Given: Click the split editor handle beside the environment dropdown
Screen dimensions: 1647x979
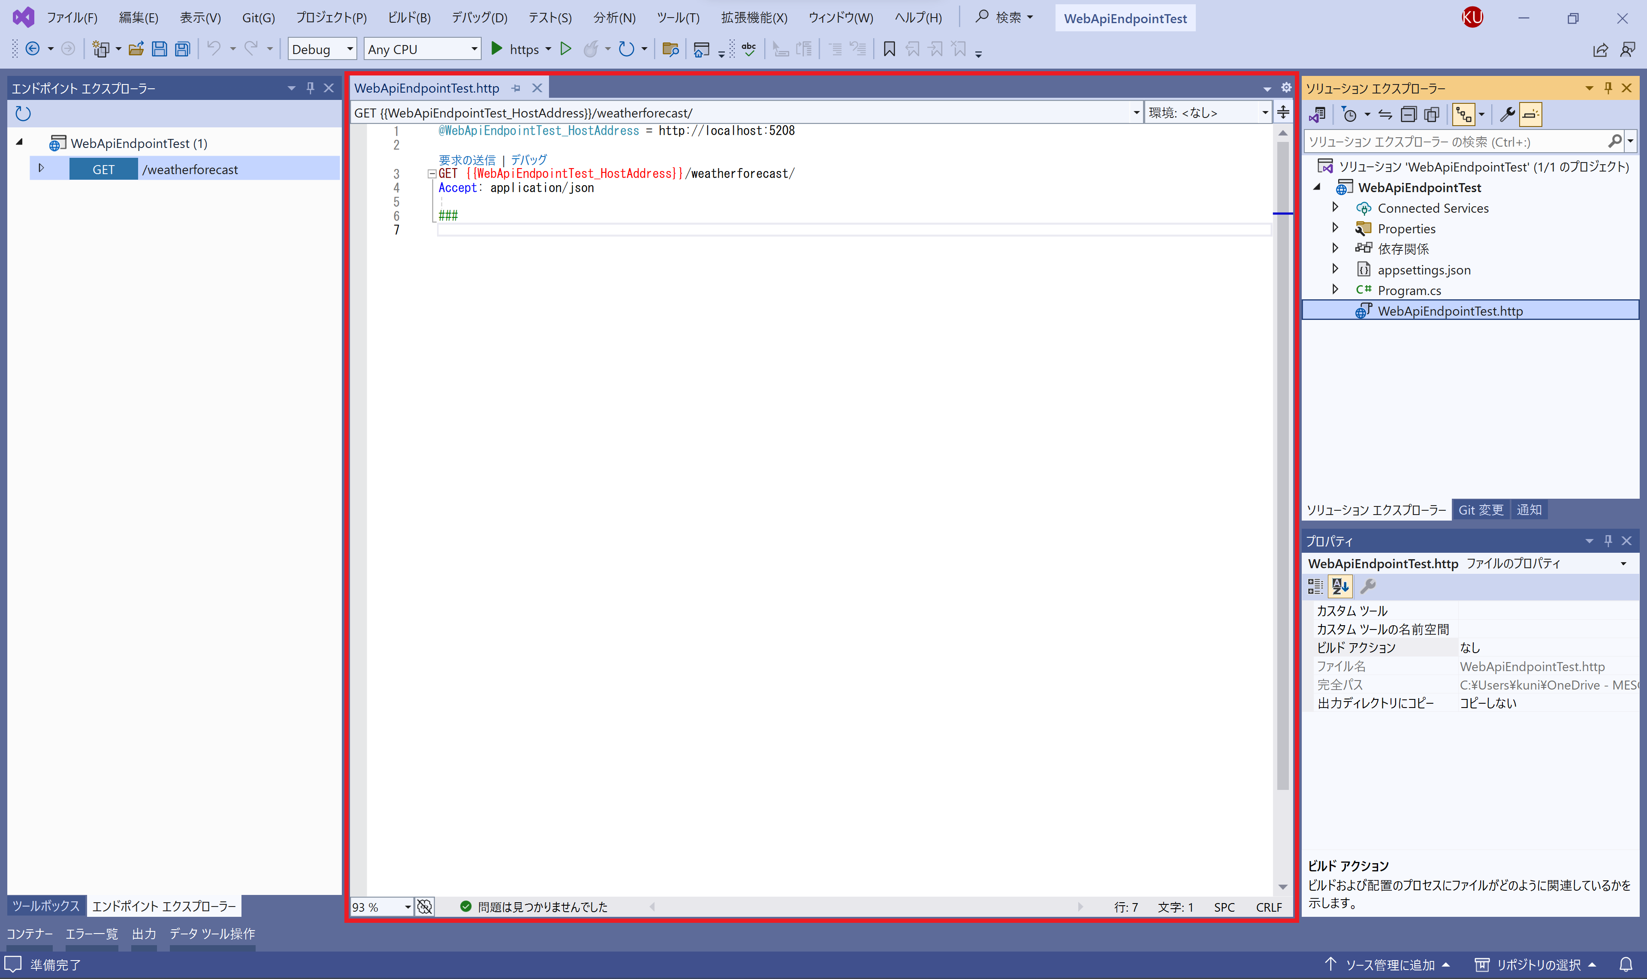Looking at the screenshot, I should [1283, 112].
